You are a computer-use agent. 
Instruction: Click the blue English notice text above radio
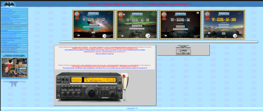pos(105,68)
